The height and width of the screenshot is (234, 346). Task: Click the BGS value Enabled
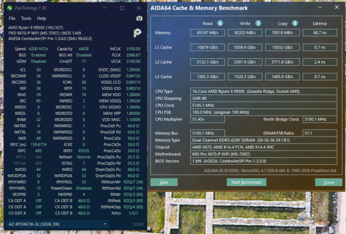(39, 55)
